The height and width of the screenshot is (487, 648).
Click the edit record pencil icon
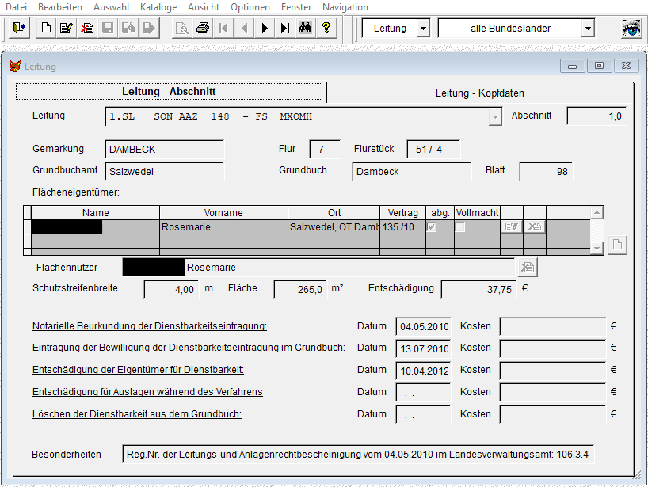(x=66, y=28)
